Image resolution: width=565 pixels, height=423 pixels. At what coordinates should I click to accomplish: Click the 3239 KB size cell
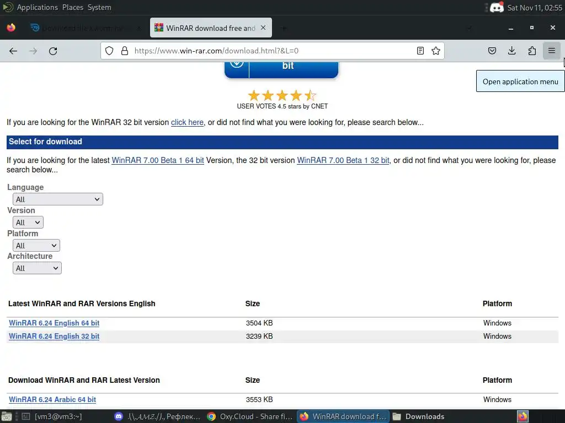(x=259, y=337)
